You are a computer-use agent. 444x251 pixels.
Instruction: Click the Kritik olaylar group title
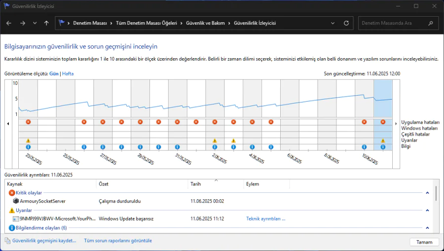click(x=29, y=193)
